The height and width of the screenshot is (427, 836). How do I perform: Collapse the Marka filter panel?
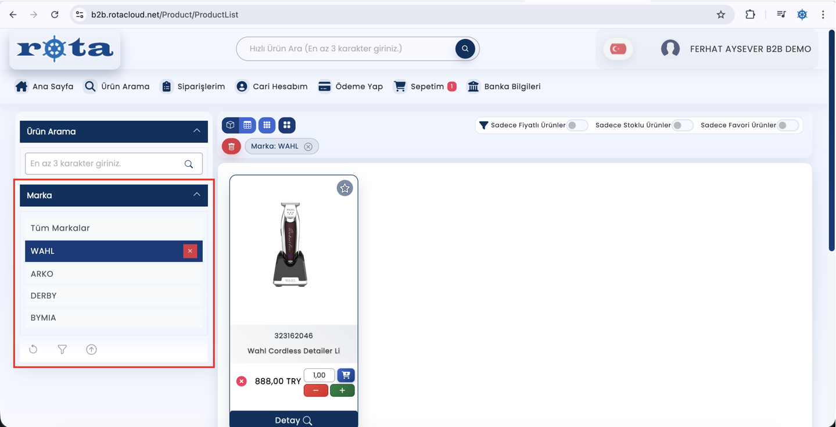point(196,195)
